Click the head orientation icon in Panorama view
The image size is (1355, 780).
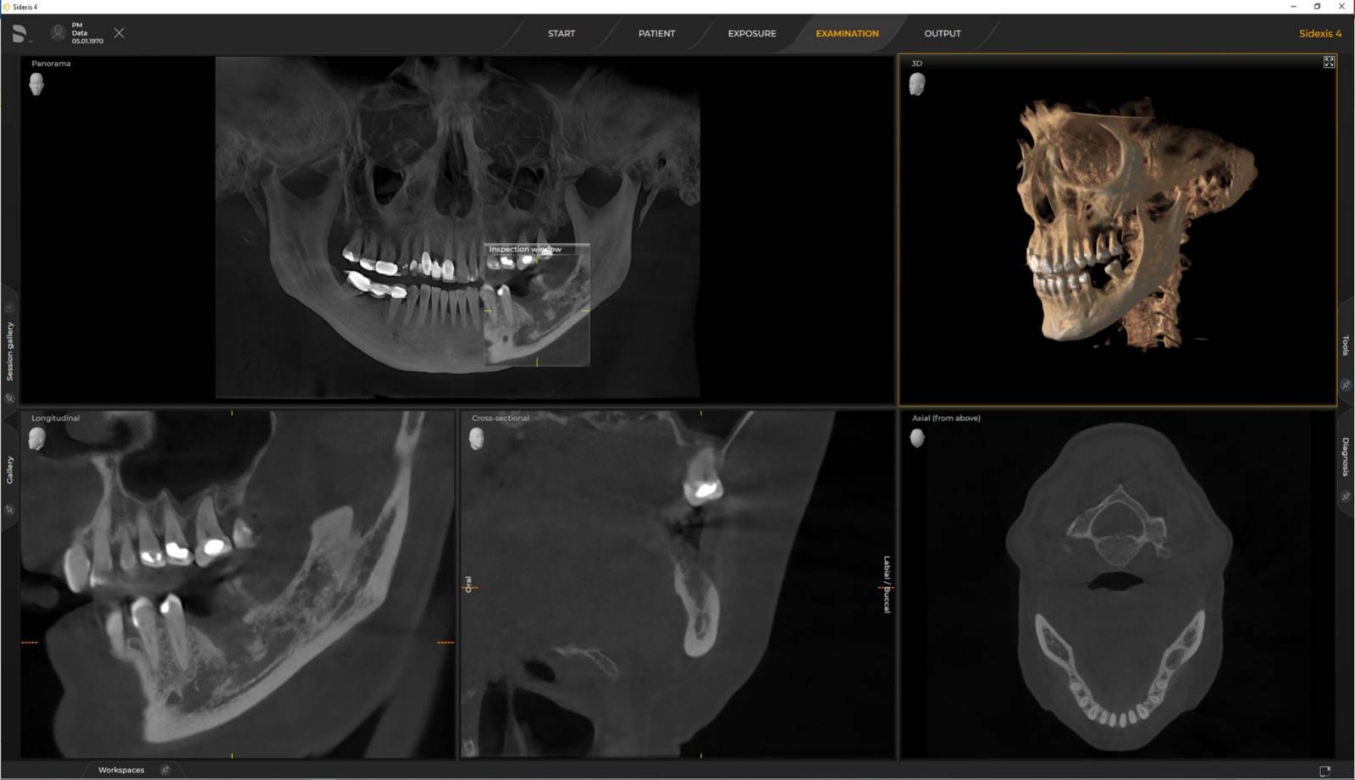point(36,82)
